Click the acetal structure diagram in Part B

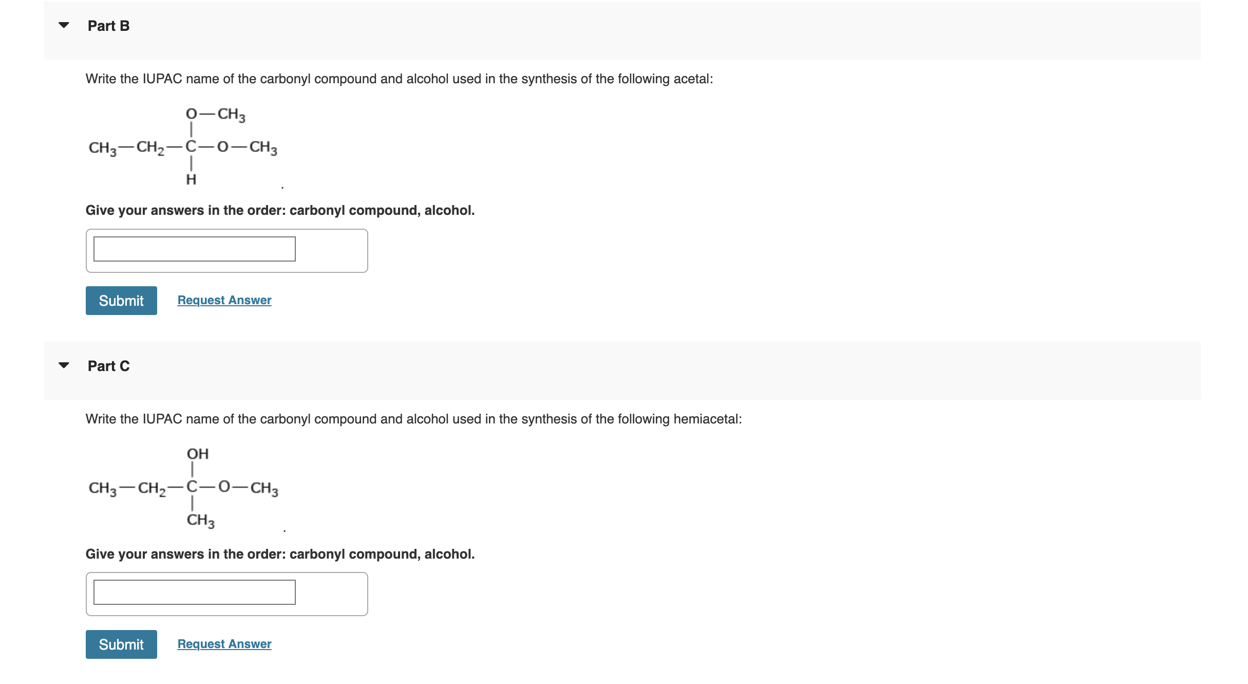pyautogui.click(x=182, y=146)
